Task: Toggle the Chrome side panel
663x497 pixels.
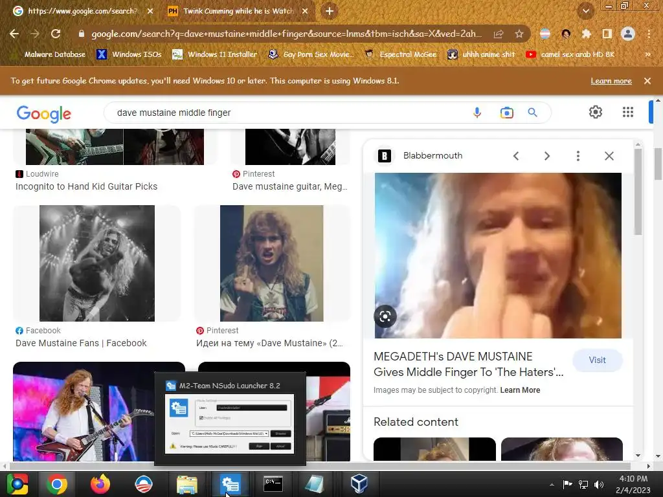Action: pyautogui.click(x=607, y=34)
